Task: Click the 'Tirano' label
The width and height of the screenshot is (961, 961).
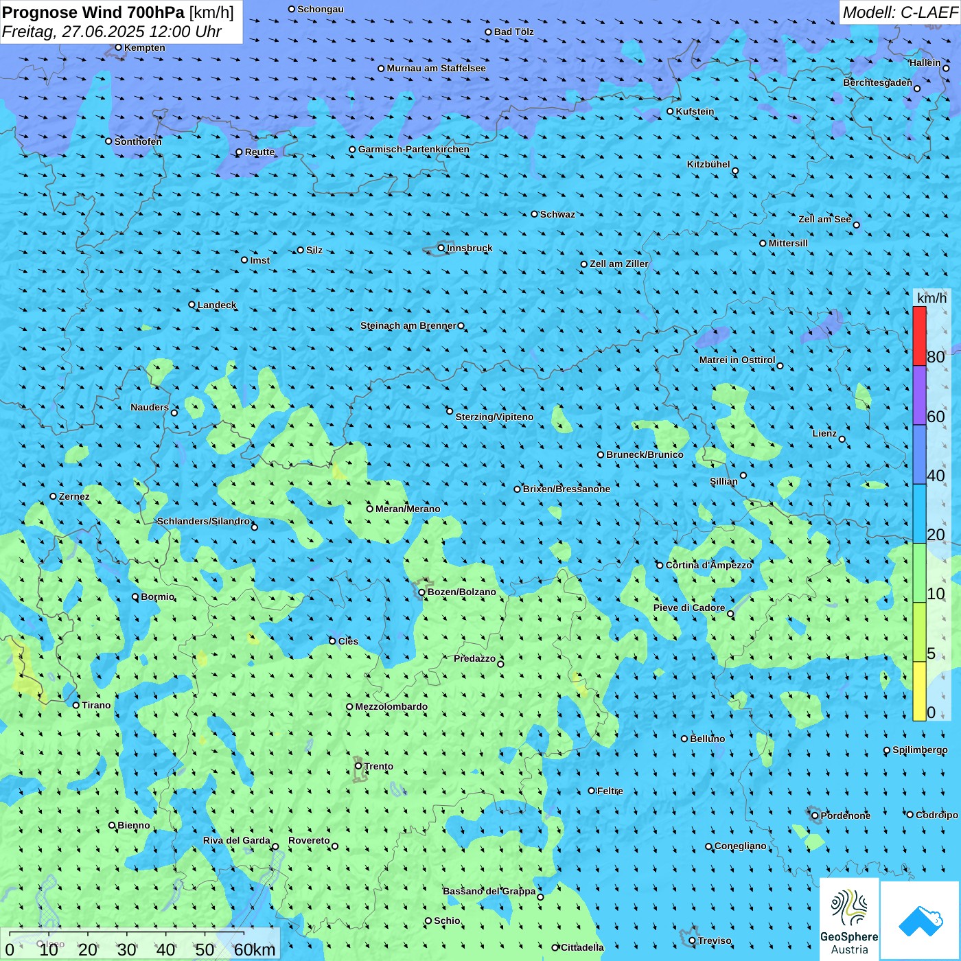Action: point(96,705)
